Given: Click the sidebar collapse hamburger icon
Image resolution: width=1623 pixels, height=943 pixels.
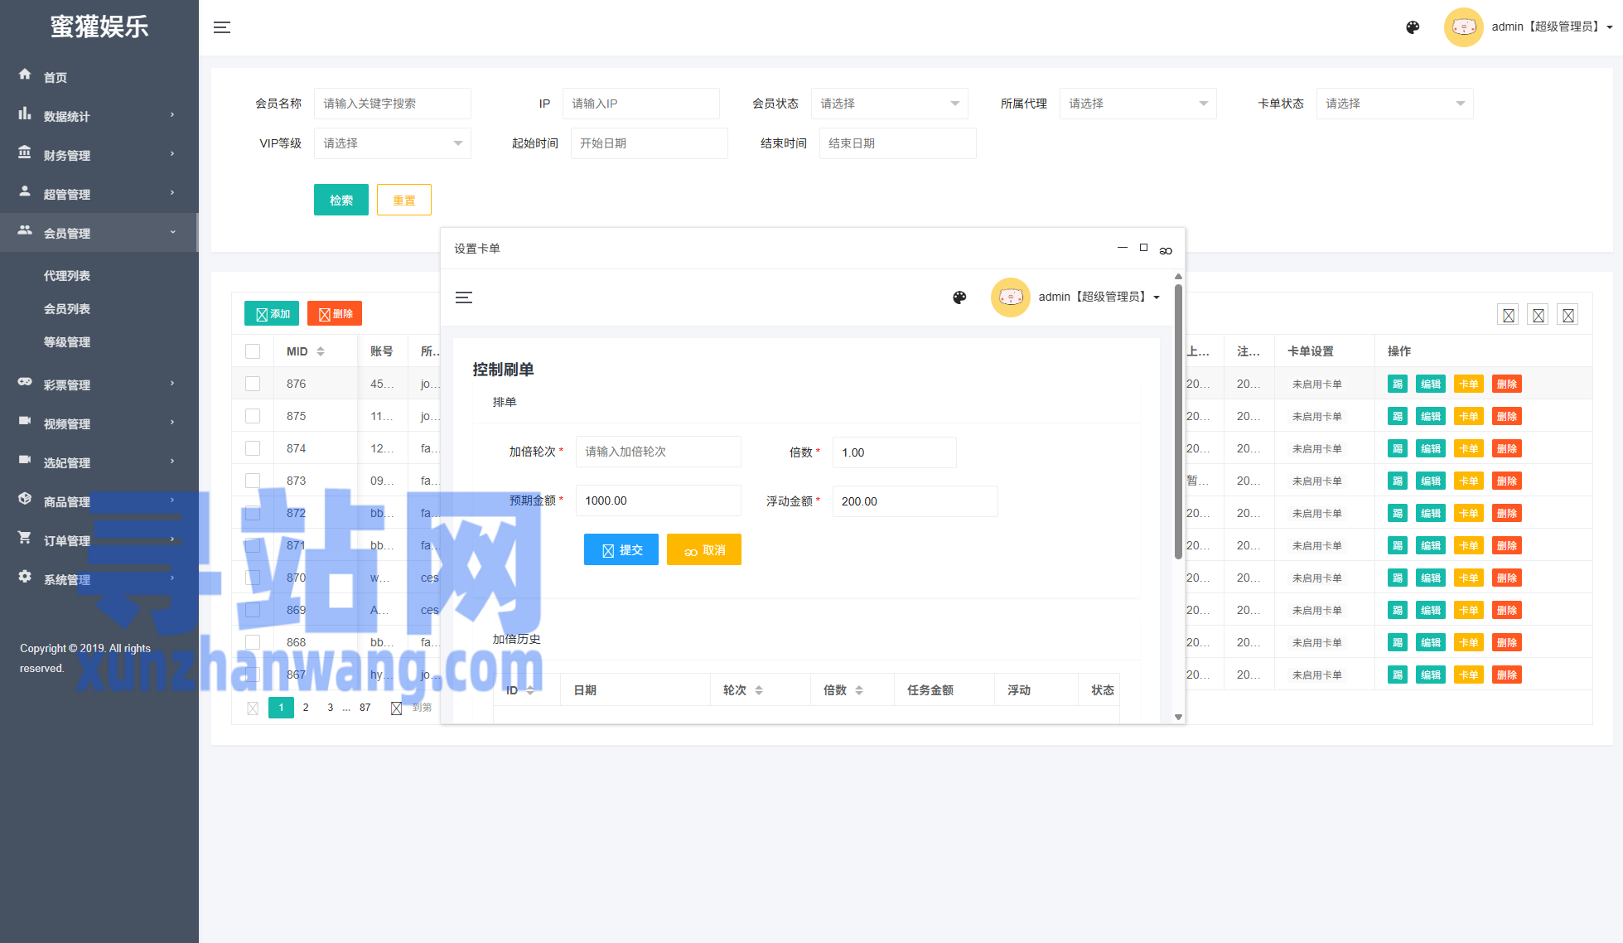Looking at the screenshot, I should (222, 27).
